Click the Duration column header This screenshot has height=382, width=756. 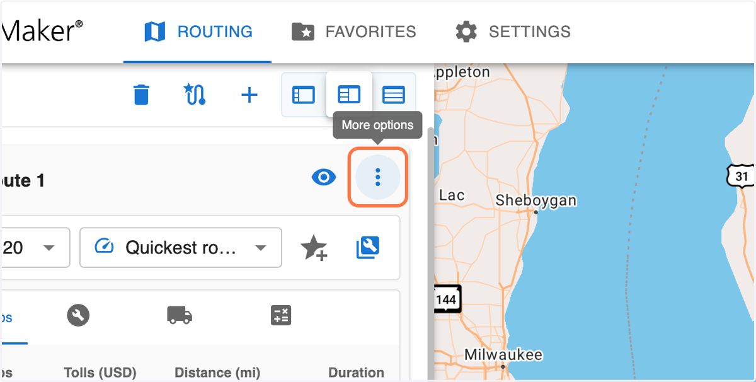[357, 373]
